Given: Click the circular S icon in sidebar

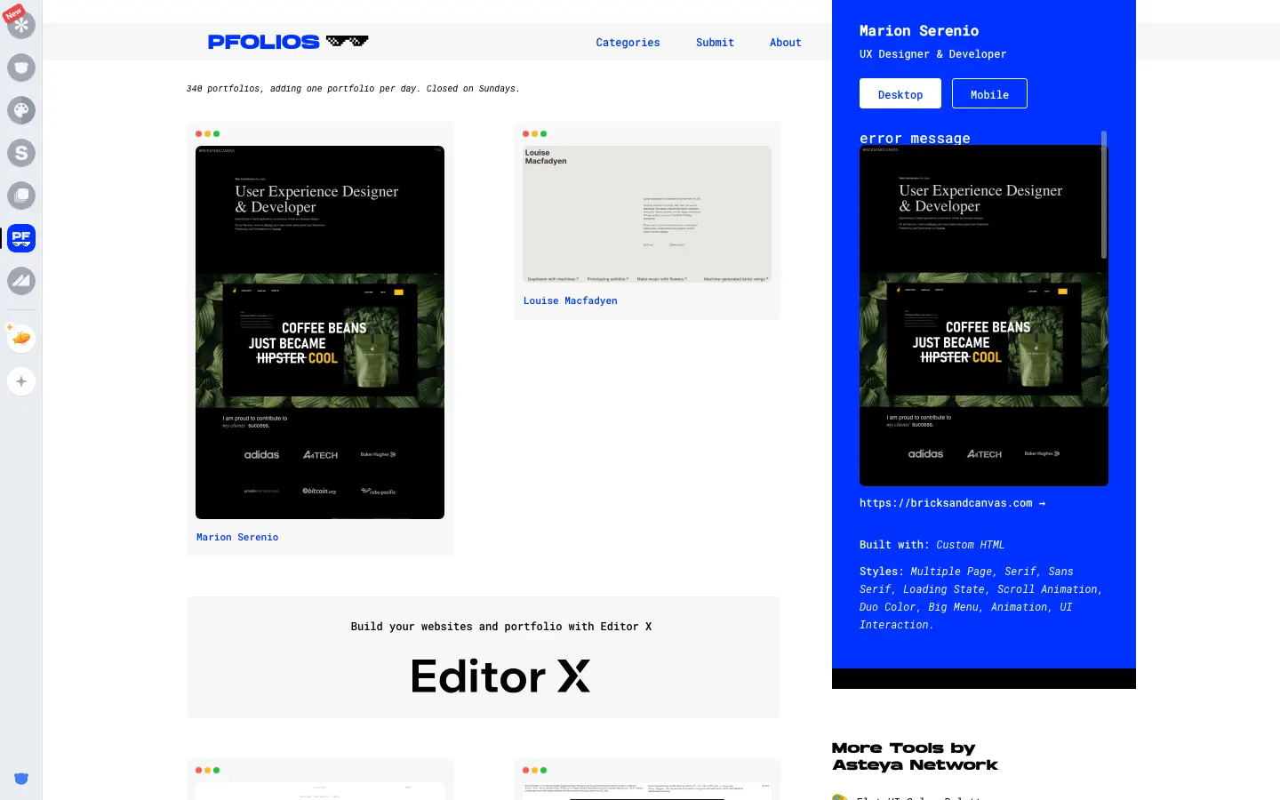Looking at the screenshot, I should click(x=20, y=153).
